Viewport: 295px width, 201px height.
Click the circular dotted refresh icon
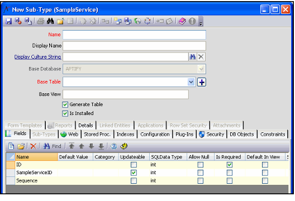click(x=147, y=21)
